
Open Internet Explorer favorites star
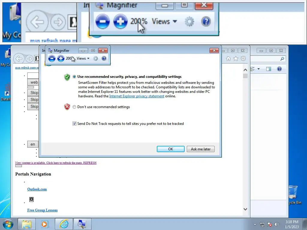(x=236, y=58)
